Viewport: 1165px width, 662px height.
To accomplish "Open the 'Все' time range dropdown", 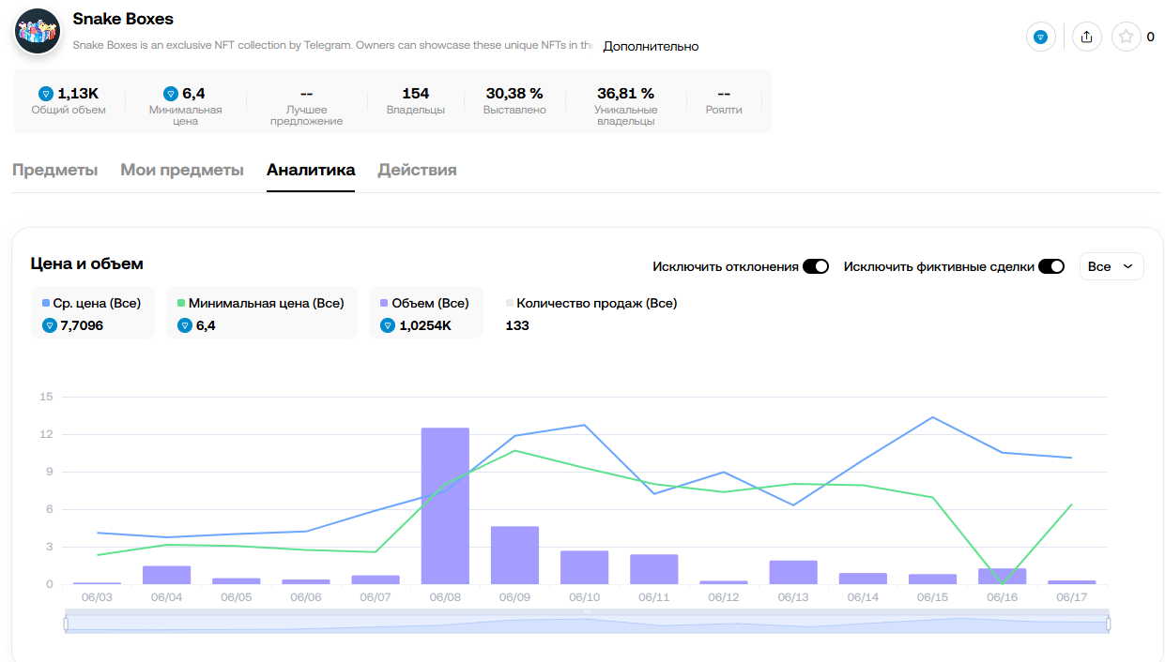I will pos(1111,266).
